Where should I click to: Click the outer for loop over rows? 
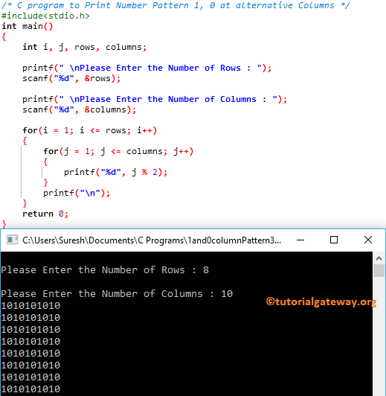[89, 130]
